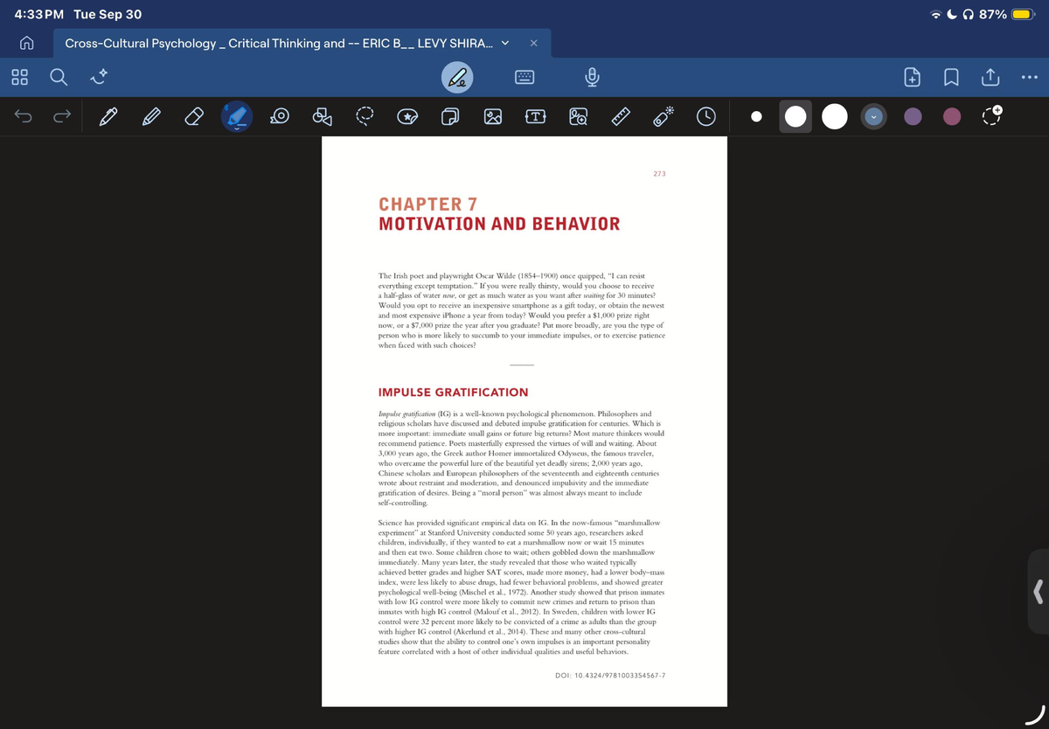Viewport: 1049px width, 729px height.
Task: Open document search
Action: (58, 78)
